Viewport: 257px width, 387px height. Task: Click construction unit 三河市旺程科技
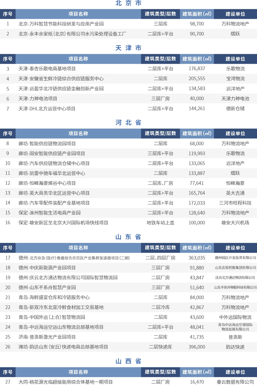pyautogui.click(x=235, y=203)
